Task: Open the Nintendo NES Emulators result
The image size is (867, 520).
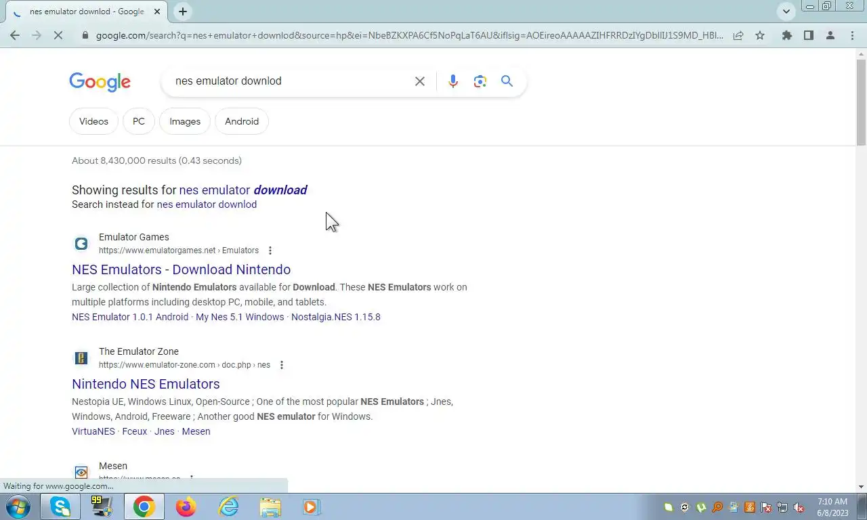Action: (146, 384)
